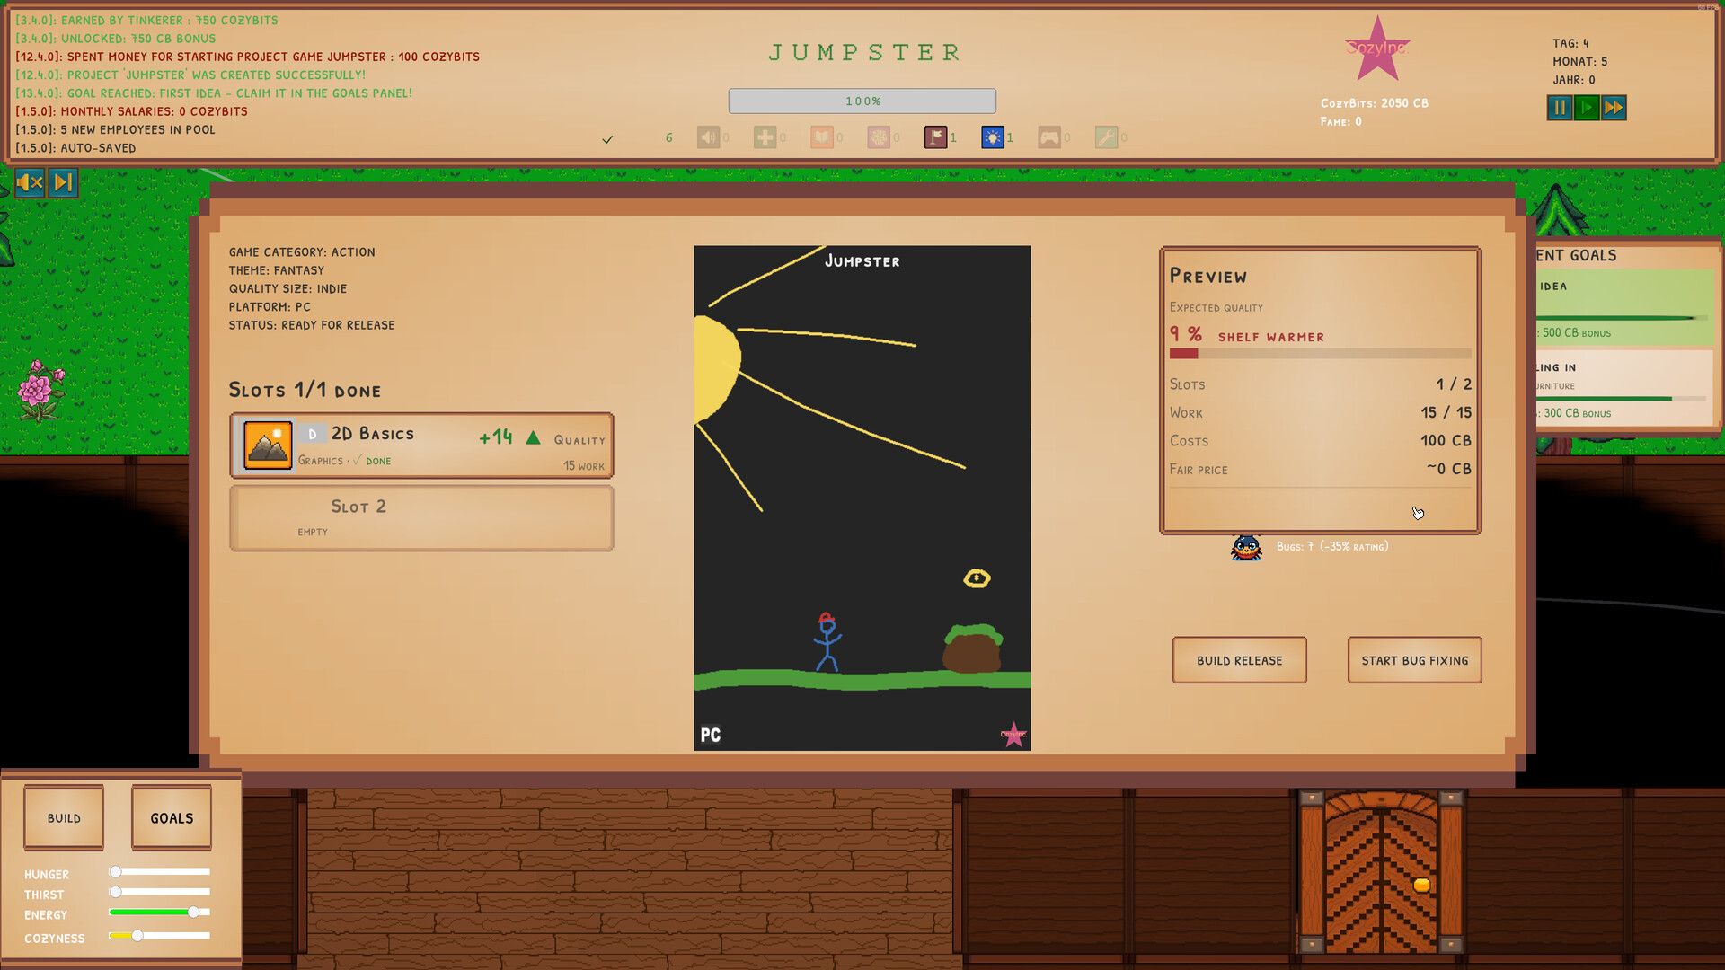1725x970 pixels.
Task: Click the 'CozyBits: 2050 CB' balance
Action: click(1374, 103)
